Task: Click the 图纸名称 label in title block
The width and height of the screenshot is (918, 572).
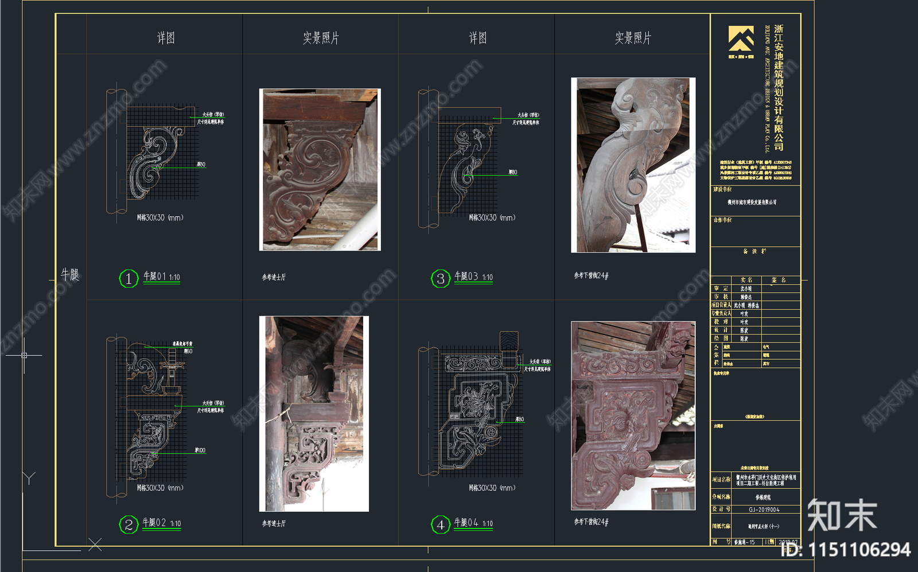Action: pos(722,526)
